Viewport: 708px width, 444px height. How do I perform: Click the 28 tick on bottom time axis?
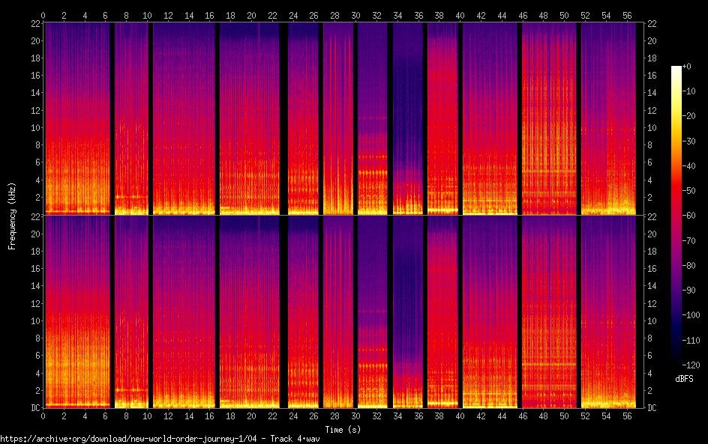pos(334,415)
